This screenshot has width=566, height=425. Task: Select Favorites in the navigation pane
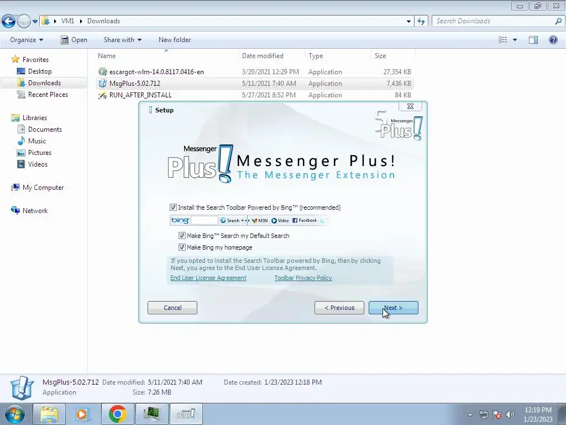click(x=35, y=59)
